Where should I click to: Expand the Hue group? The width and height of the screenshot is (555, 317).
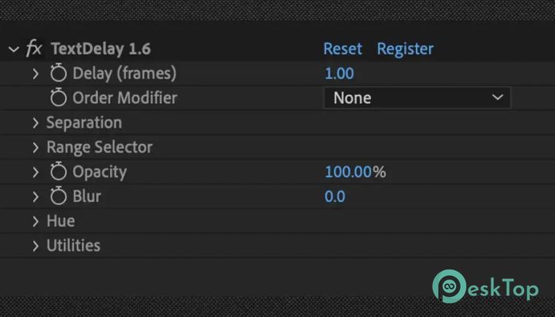click(x=36, y=221)
